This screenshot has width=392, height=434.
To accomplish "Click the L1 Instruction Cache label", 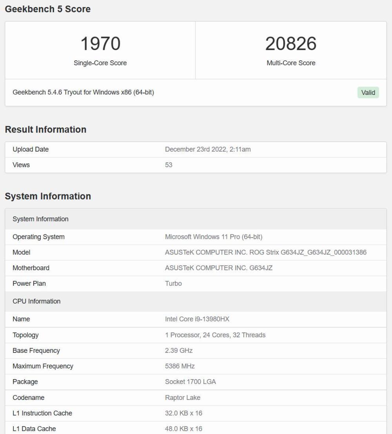I will pyautogui.click(x=42, y=413).
